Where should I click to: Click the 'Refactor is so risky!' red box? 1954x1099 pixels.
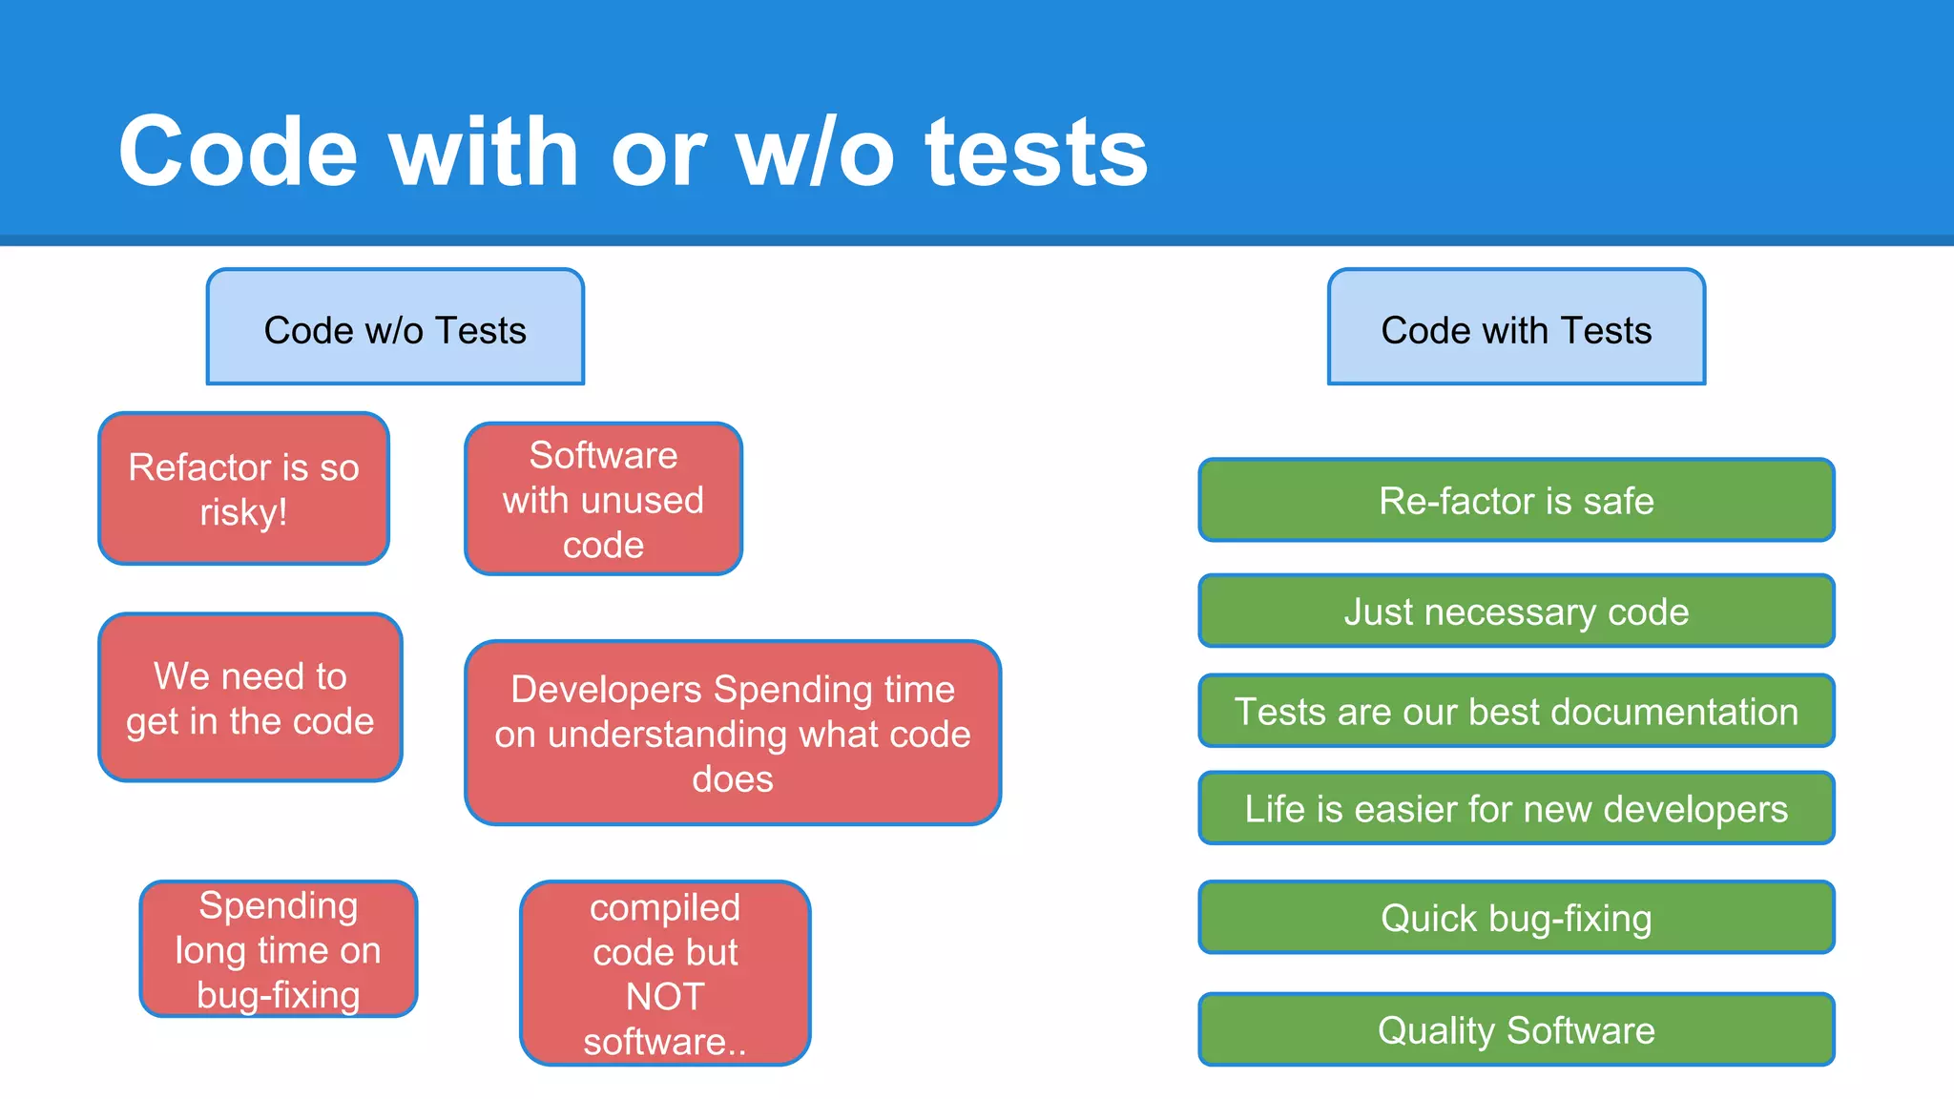point(244,488)
